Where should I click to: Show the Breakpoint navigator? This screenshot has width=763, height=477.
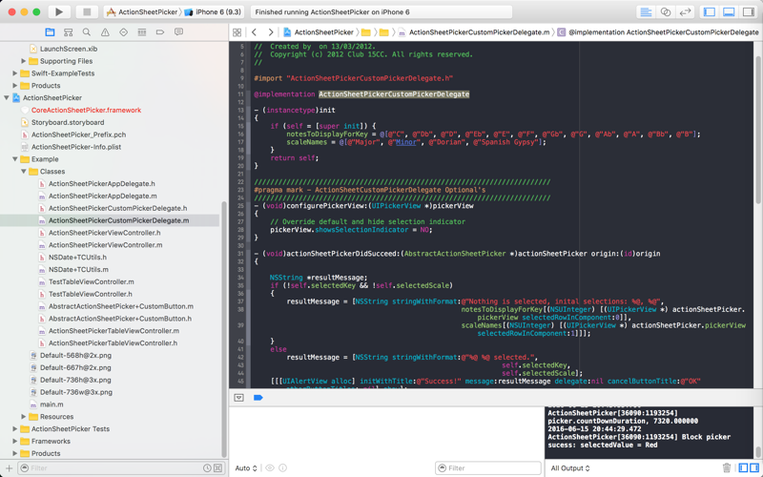[x=160, y=32]
